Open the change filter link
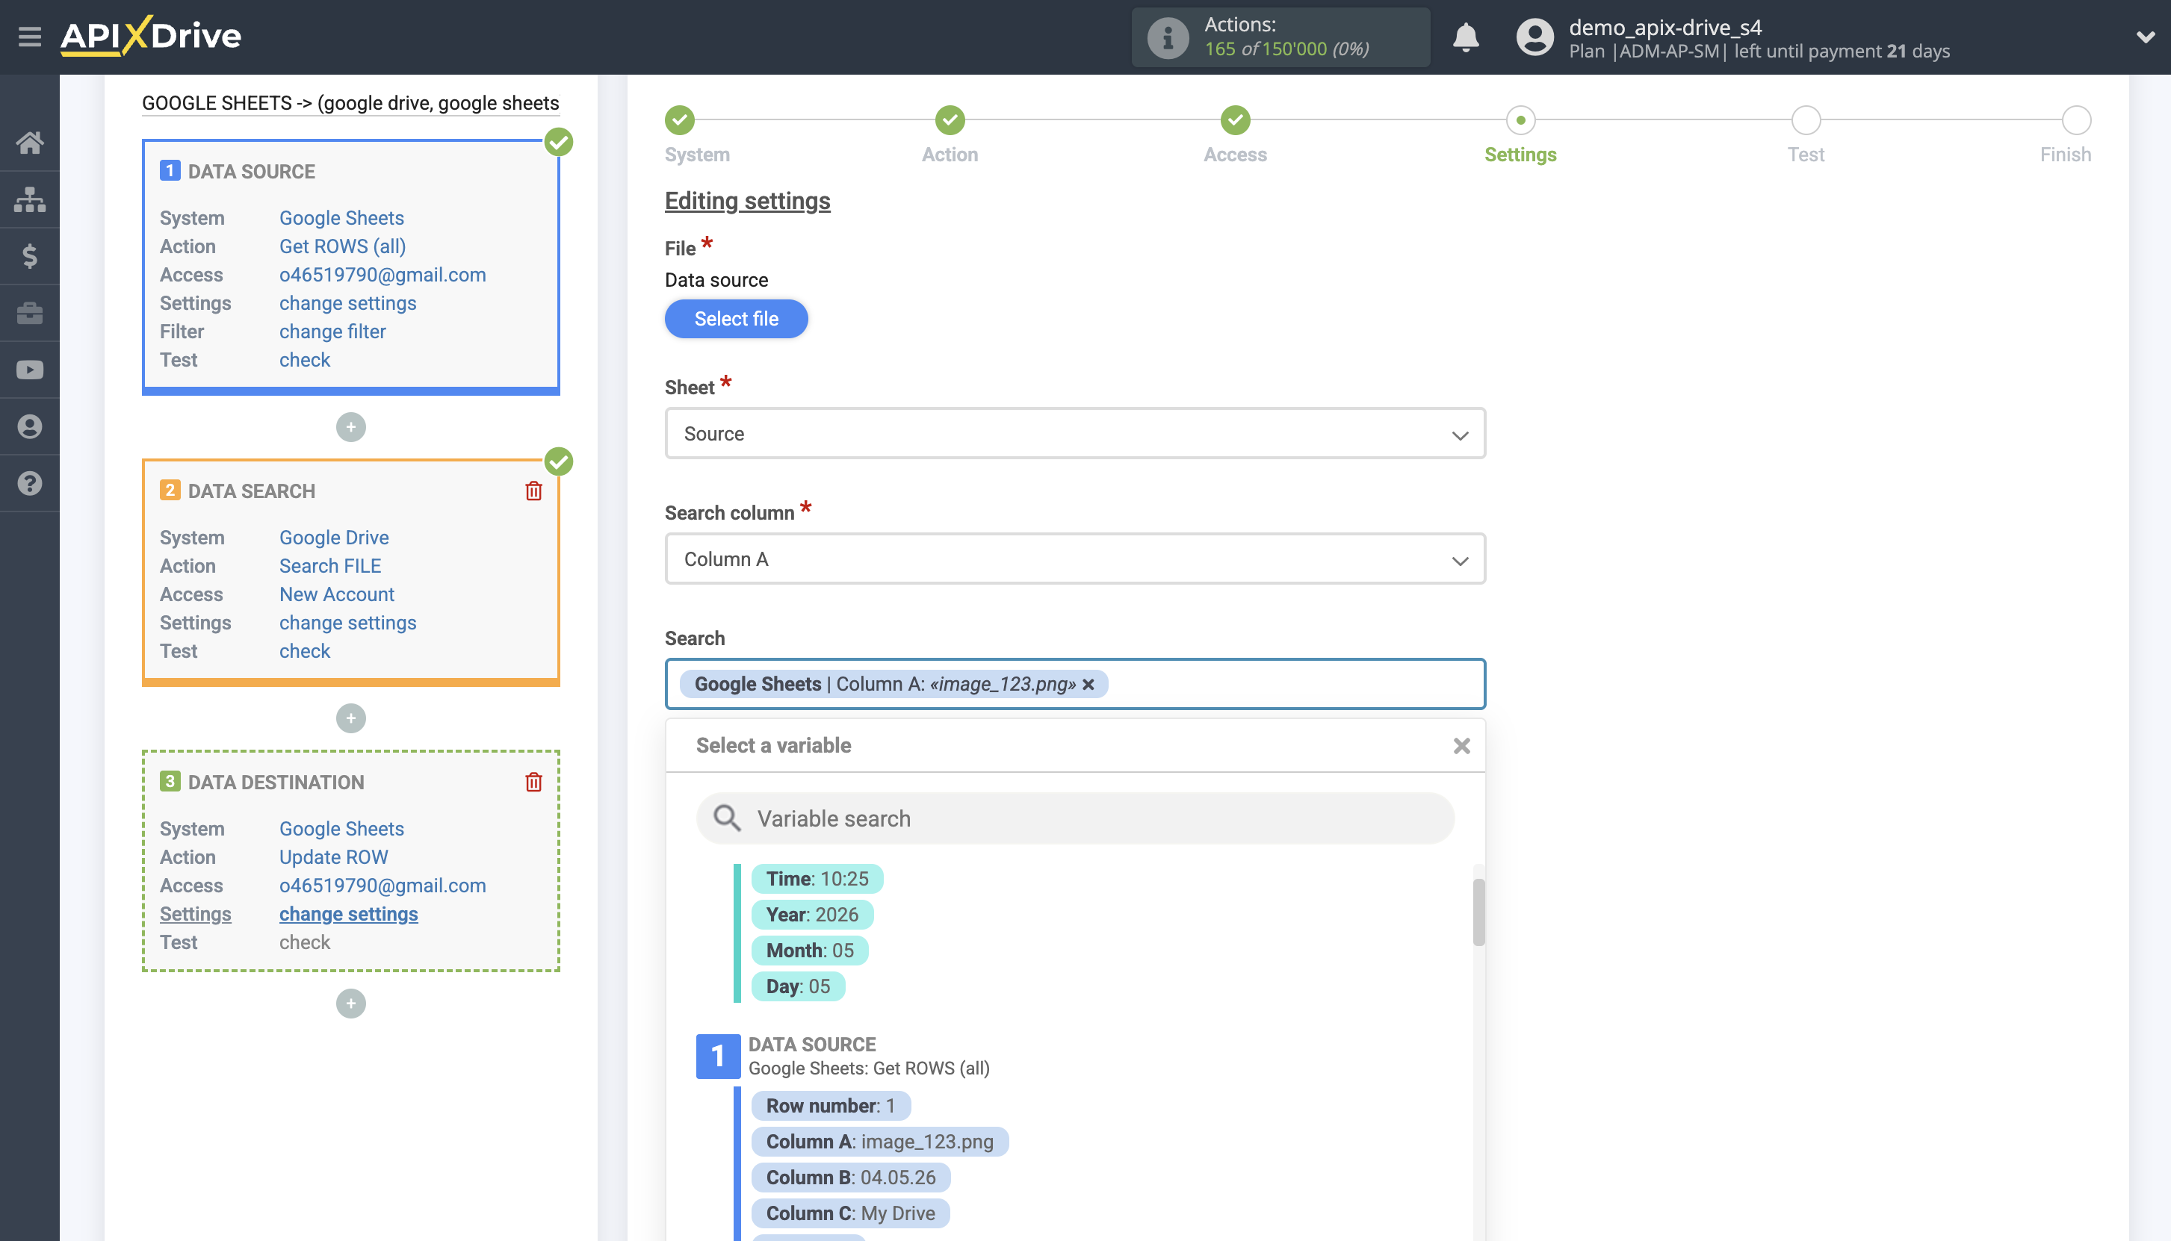Viewport: 2171px width, 1241px height. point(332,332)
